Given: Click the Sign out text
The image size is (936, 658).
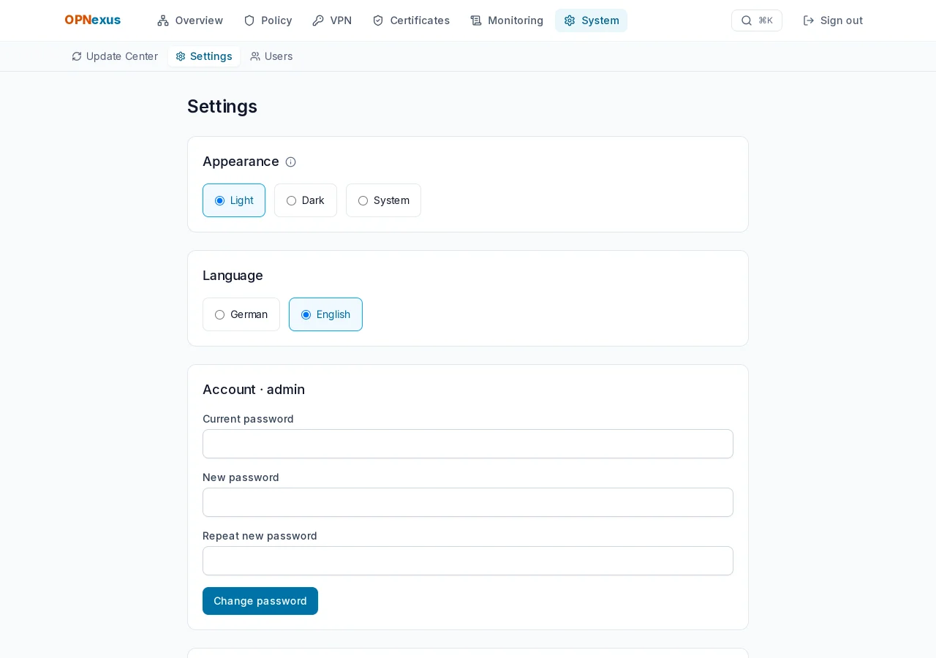Looking at the screenshot, I should pyautogui.click(x=842, y=20).
